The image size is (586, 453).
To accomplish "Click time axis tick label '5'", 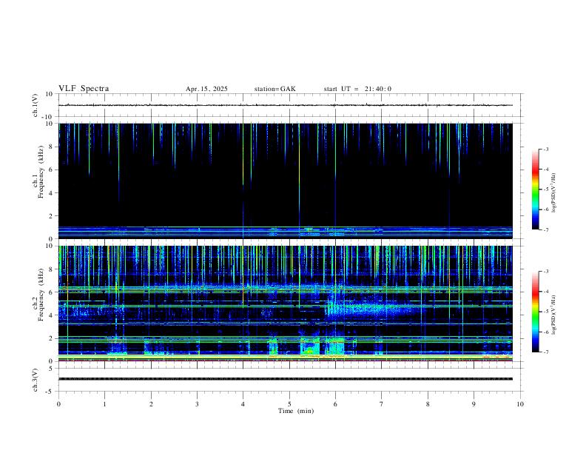I will click(289, 404).
